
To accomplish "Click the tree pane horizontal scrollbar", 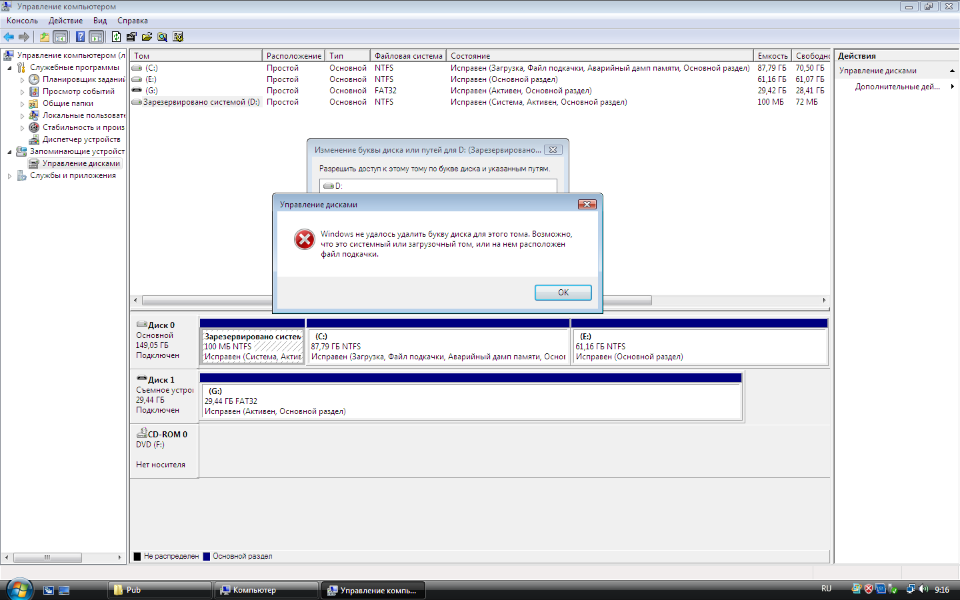I will 63,557.
